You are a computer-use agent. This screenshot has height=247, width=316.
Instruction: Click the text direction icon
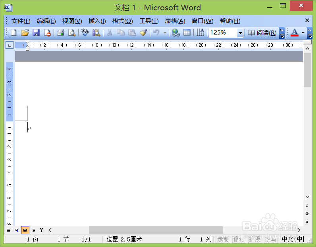[x=200, y=33]
